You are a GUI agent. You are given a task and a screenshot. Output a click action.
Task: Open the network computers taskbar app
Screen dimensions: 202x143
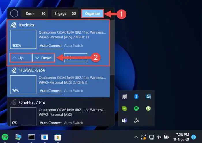[x=18, y=137]
